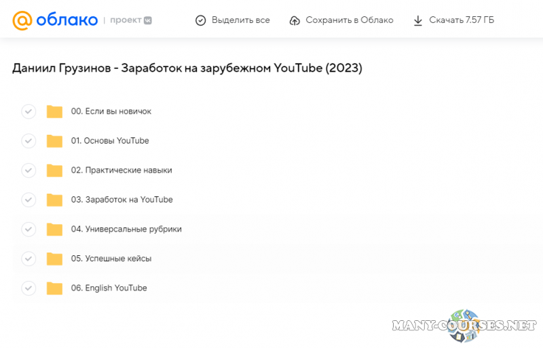Check the 04. Универсальные рубрики checkbox
The height and width of the screenshot is (348, 543).
point(29,230)
